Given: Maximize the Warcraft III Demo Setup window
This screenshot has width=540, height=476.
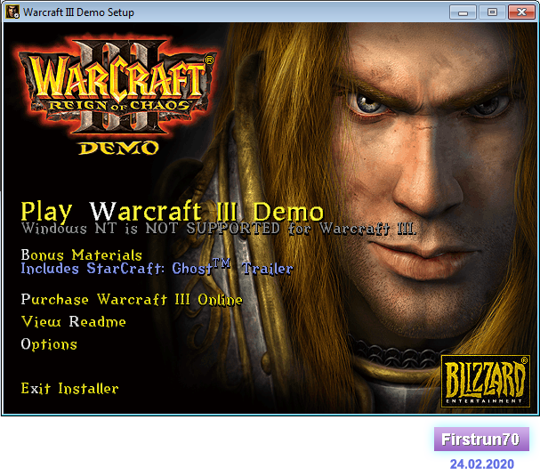Looking at the screenshot, I should point(492,12).
